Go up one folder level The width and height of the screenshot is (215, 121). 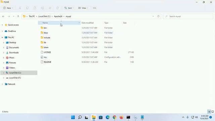(18, 16)
